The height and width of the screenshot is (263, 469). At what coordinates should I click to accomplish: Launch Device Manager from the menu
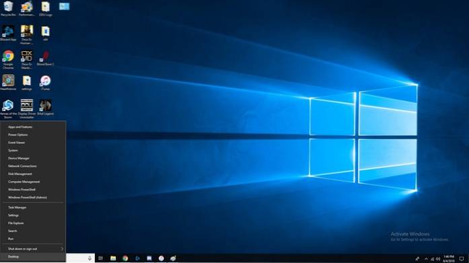[x=33, y=158]
